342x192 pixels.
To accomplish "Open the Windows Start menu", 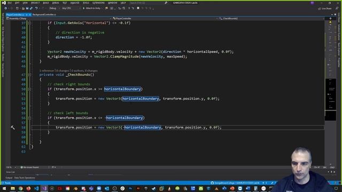I will click(4, 188).
